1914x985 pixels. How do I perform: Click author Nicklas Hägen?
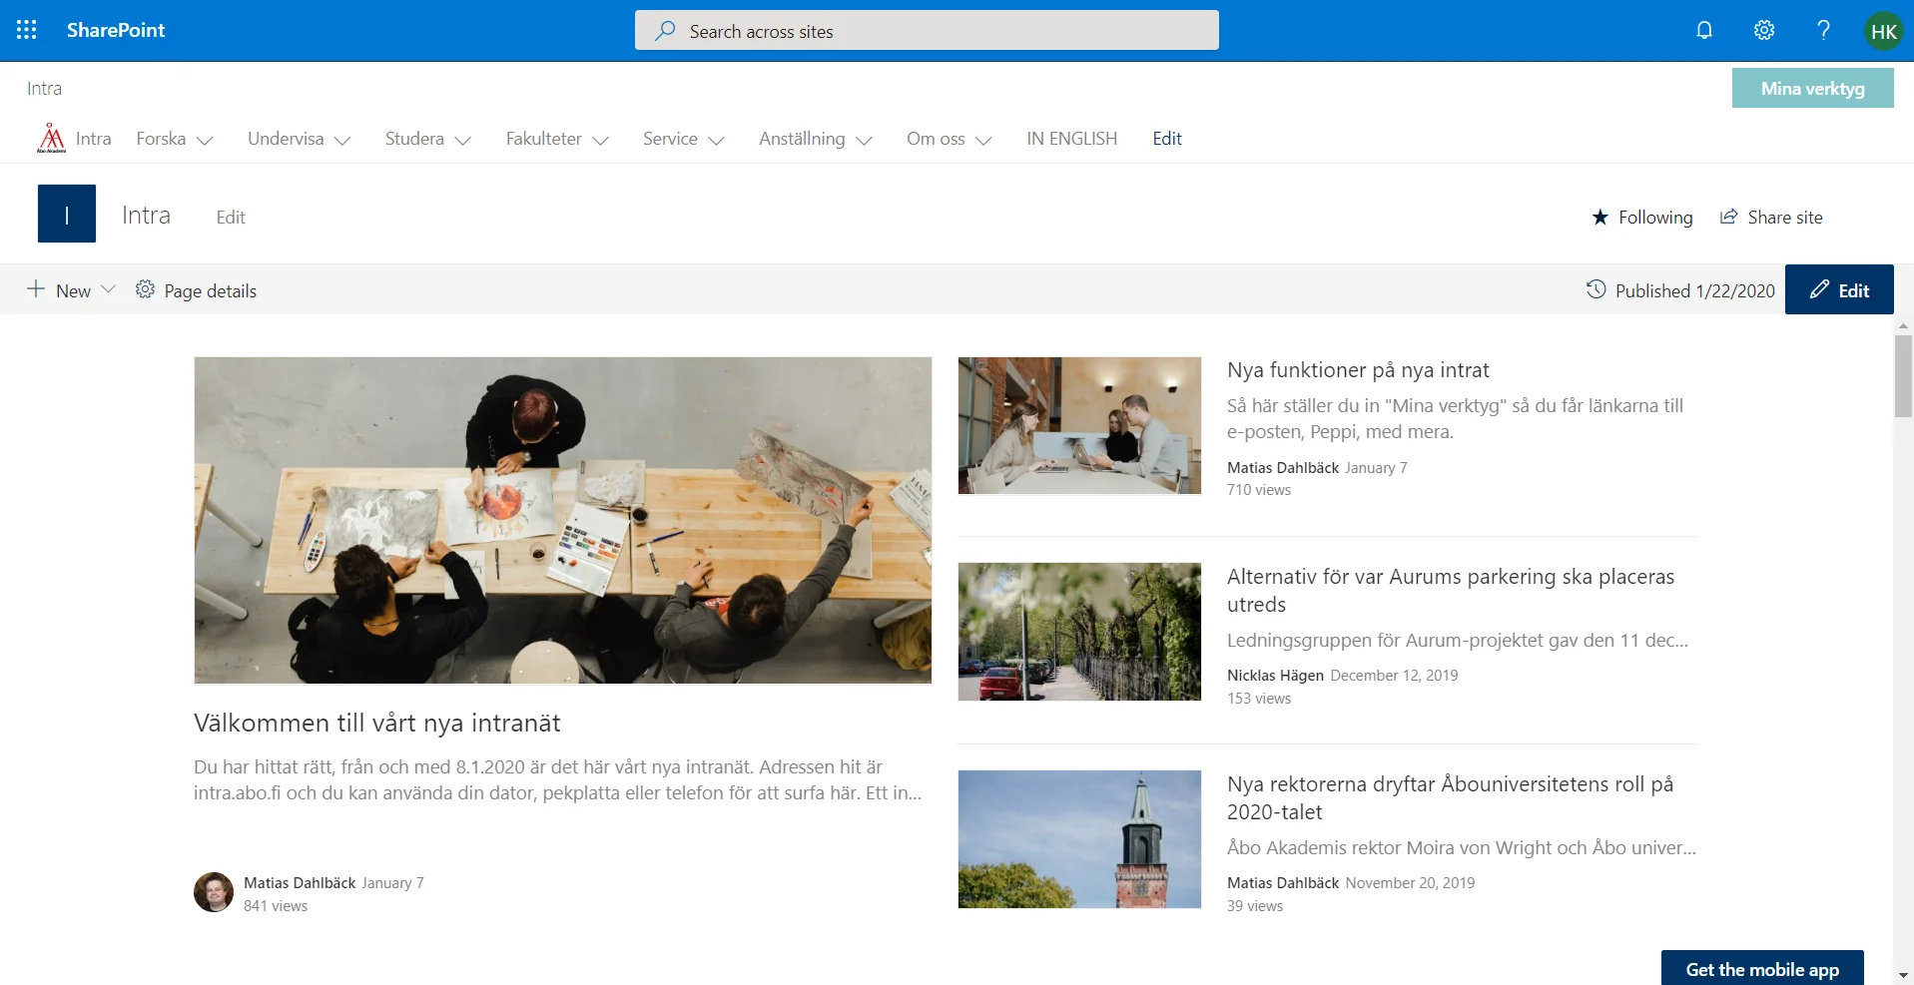pyautogui.click(x=1275, y=676)
